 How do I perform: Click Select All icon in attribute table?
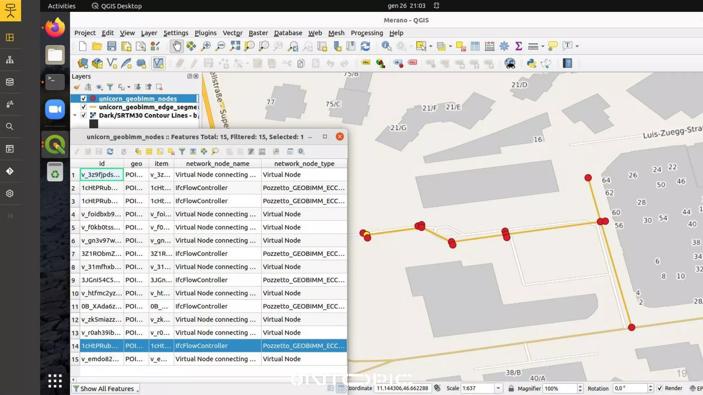(149, 152)
